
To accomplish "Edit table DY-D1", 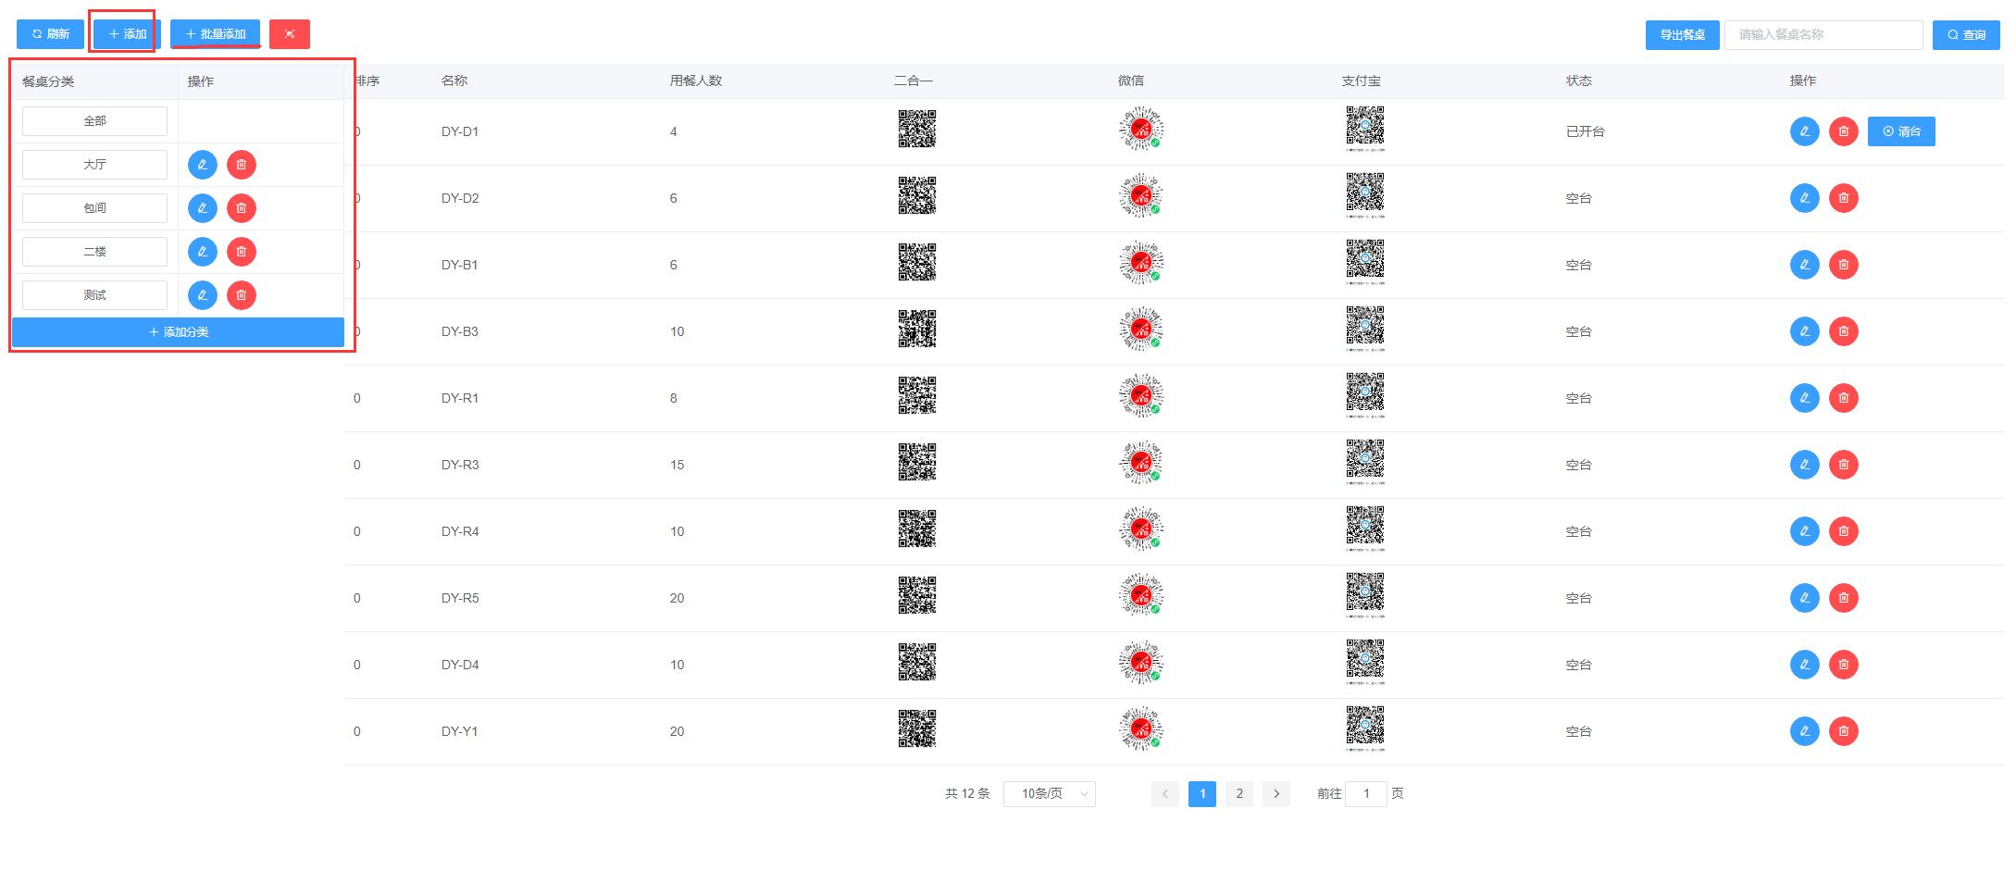I will (x=1805, y=131).
